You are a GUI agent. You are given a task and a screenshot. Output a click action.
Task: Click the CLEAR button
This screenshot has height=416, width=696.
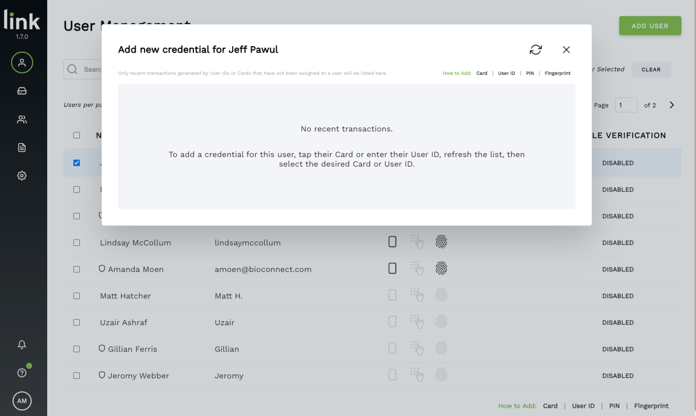[x=651, y=70]
